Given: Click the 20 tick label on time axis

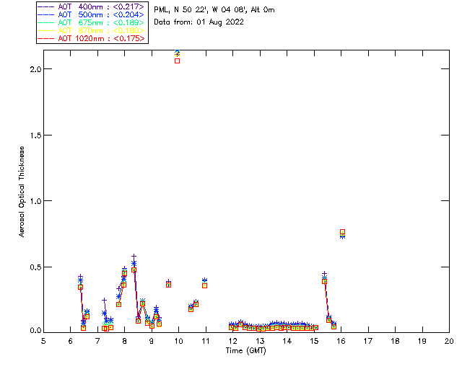Looking at the screenshot, I should pyautogui.click(x=449, y=342).
